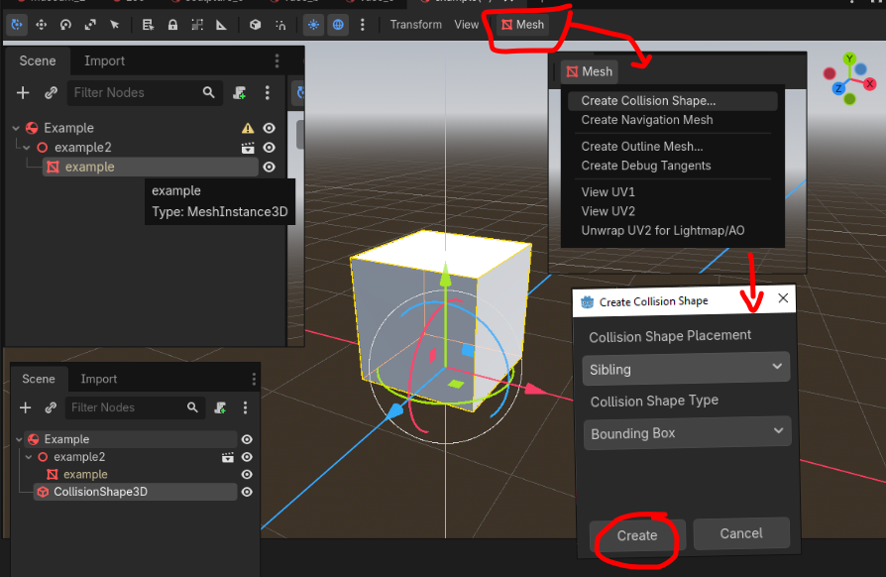Click the red X axis on viewport gizmo
Screen dimensions: 886x577
click(x=869, y=84)
